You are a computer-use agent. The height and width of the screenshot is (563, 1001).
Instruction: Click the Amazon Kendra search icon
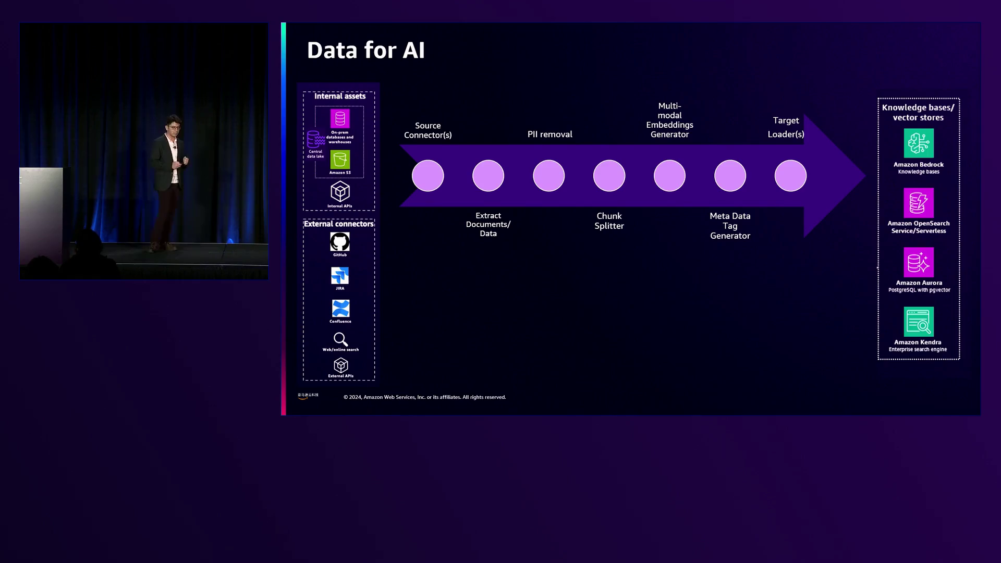pyautogui.click(x=918, y=322)
